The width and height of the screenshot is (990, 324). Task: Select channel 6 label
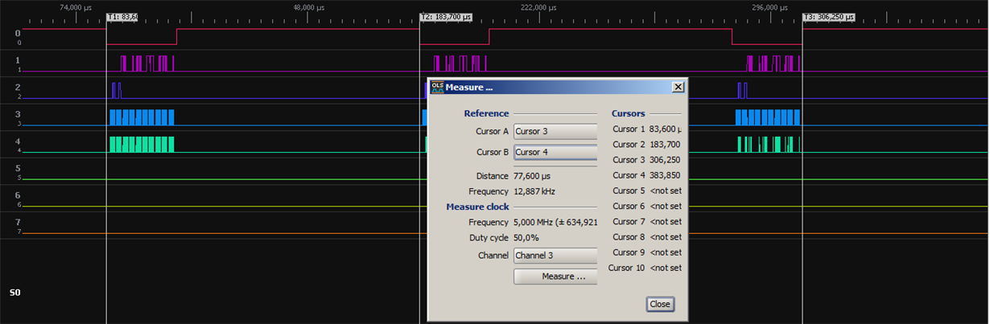coord(18,195)
